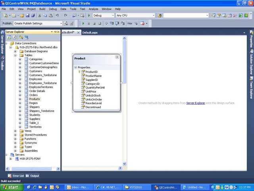Open the Tools menu
The image size is (254, 191).
pyautogui.click(x=73, y=9)
